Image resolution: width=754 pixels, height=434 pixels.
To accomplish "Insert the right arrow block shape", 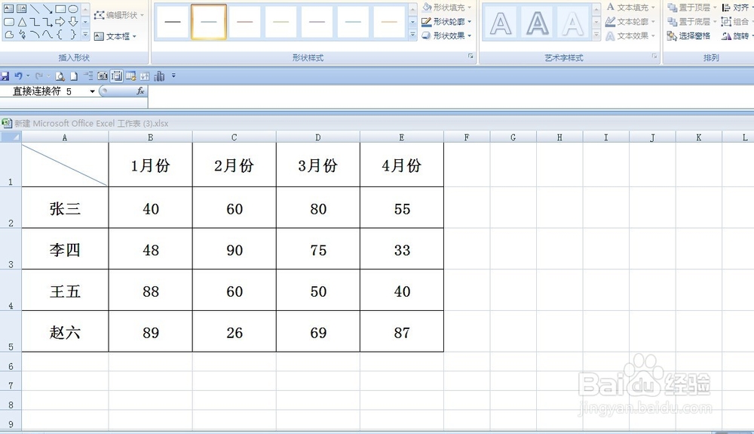I will 60,22.
